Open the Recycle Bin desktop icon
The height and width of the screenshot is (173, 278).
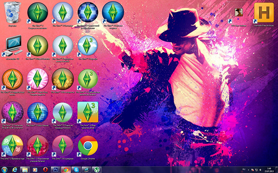click(12, 12)
